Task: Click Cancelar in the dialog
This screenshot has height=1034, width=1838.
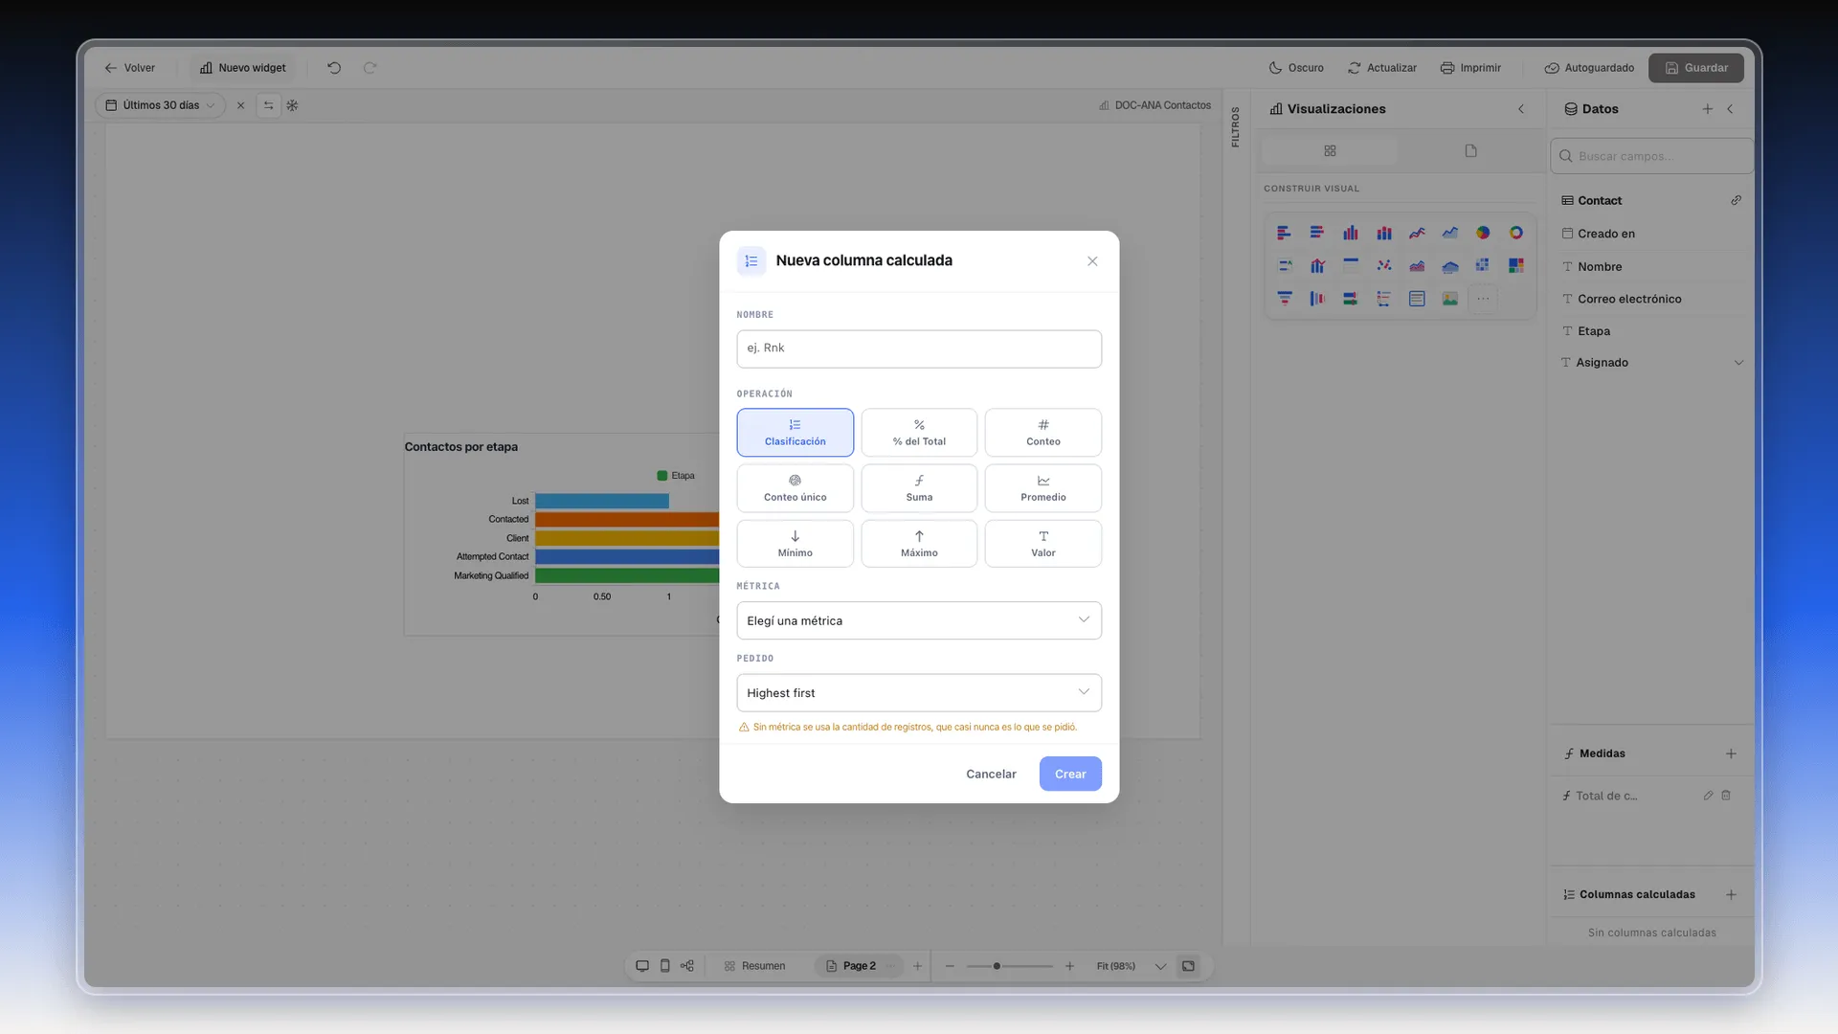Action: tap(991, 774)
